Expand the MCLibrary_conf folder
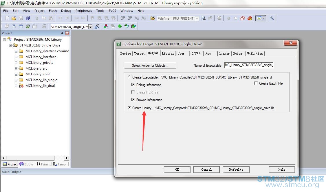Image resolution: width=326 pixels, height=192 pixels. pyautogui.click(x=16, y=74)
